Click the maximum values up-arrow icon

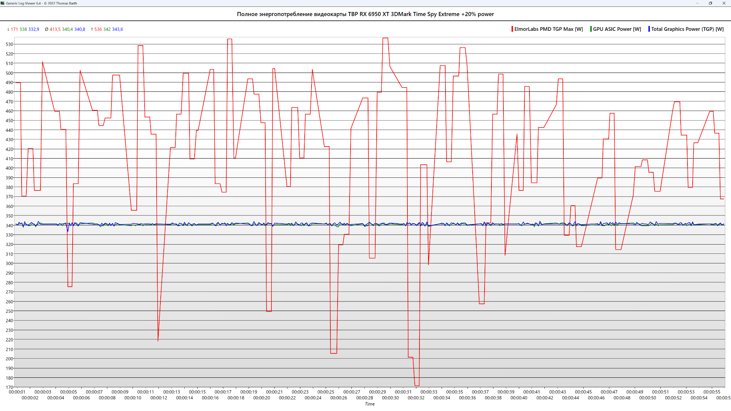(x=92, y=29)
